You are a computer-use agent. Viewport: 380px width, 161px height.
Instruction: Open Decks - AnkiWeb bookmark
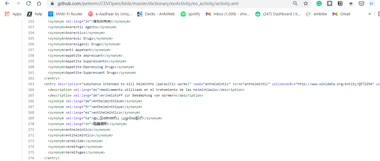[156, 14]
